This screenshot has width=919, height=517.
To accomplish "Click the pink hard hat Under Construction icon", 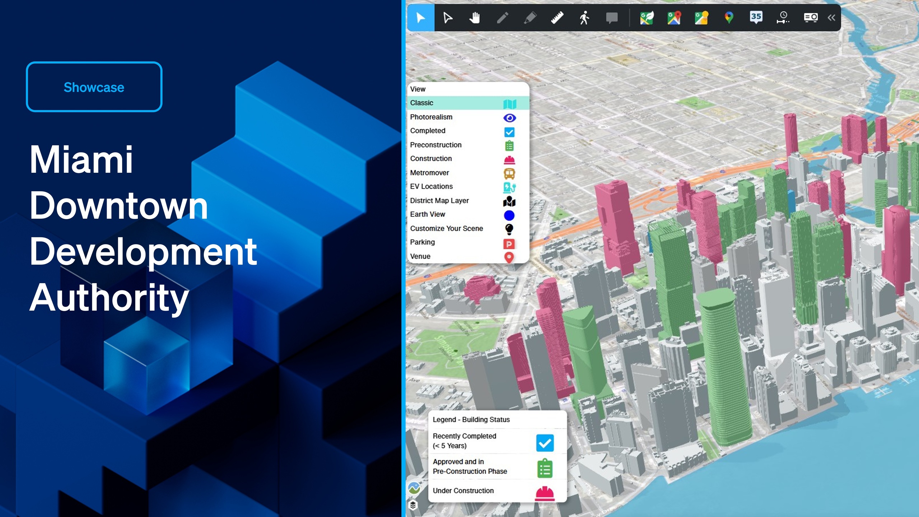I will coord(545,493).
